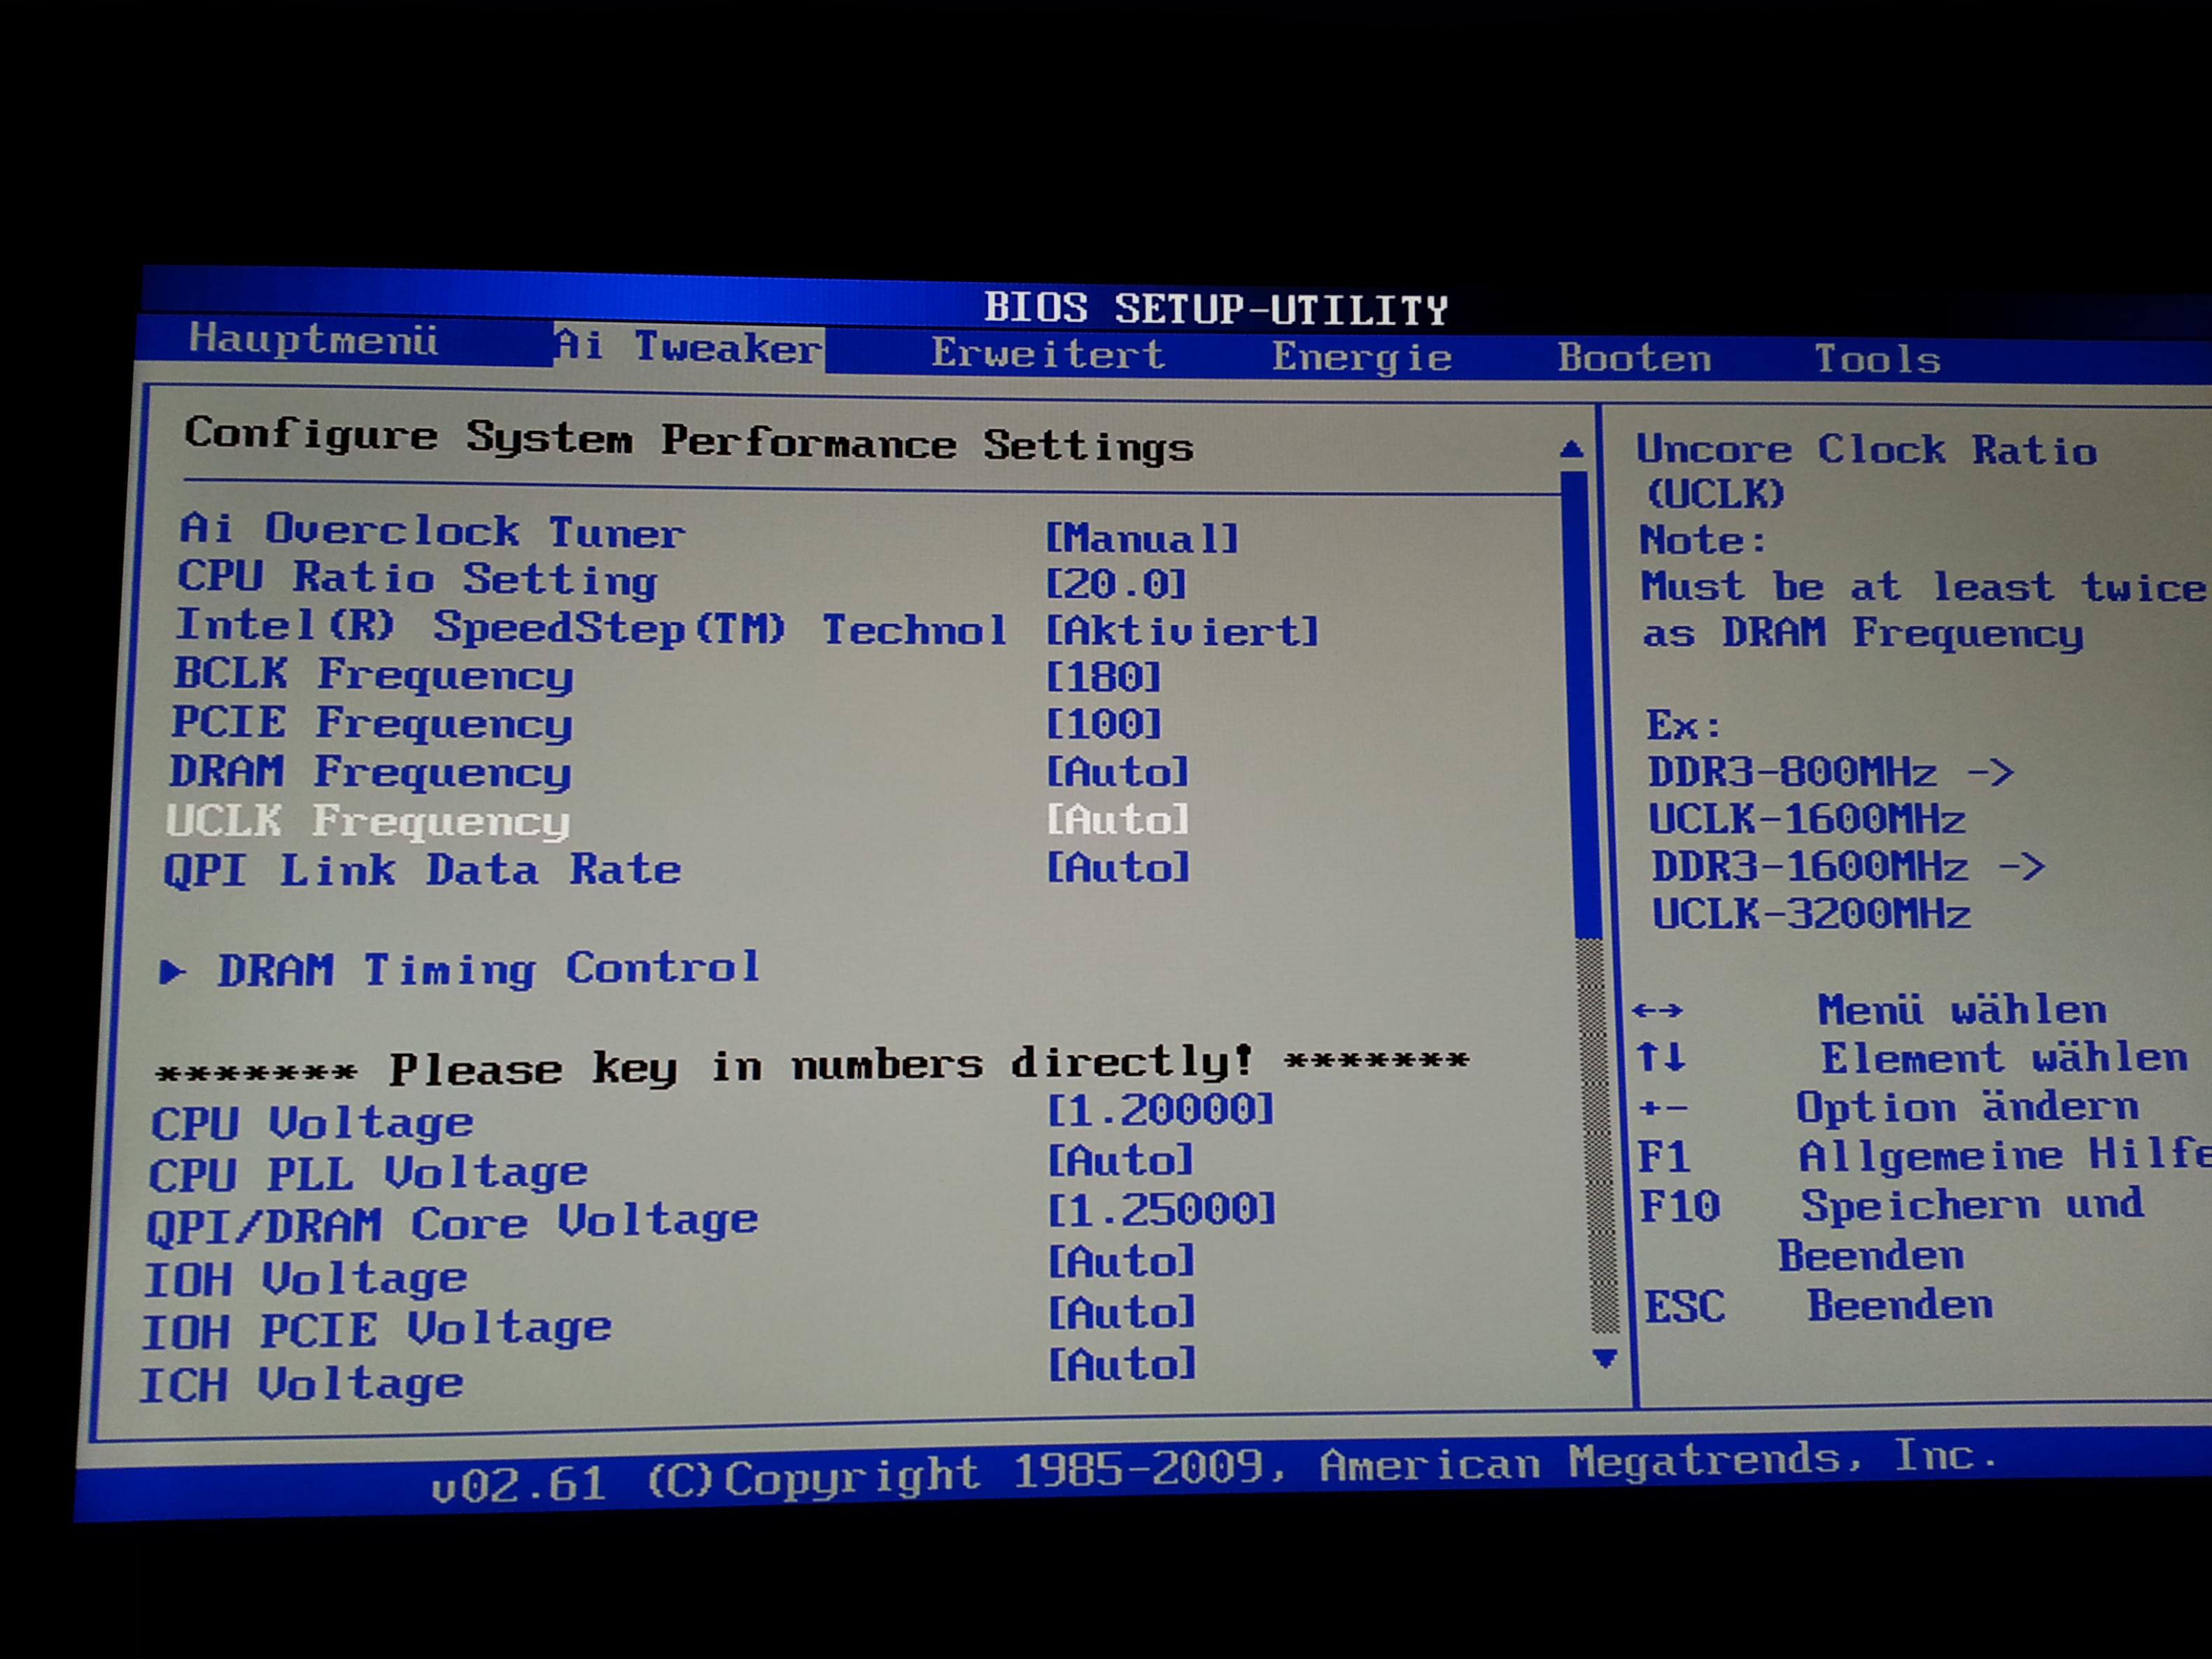Screen dimensions: 2212x1659
Task: Toggle the Intel SpeedStep Aktiviert setting
Action: pos(1181,631)
